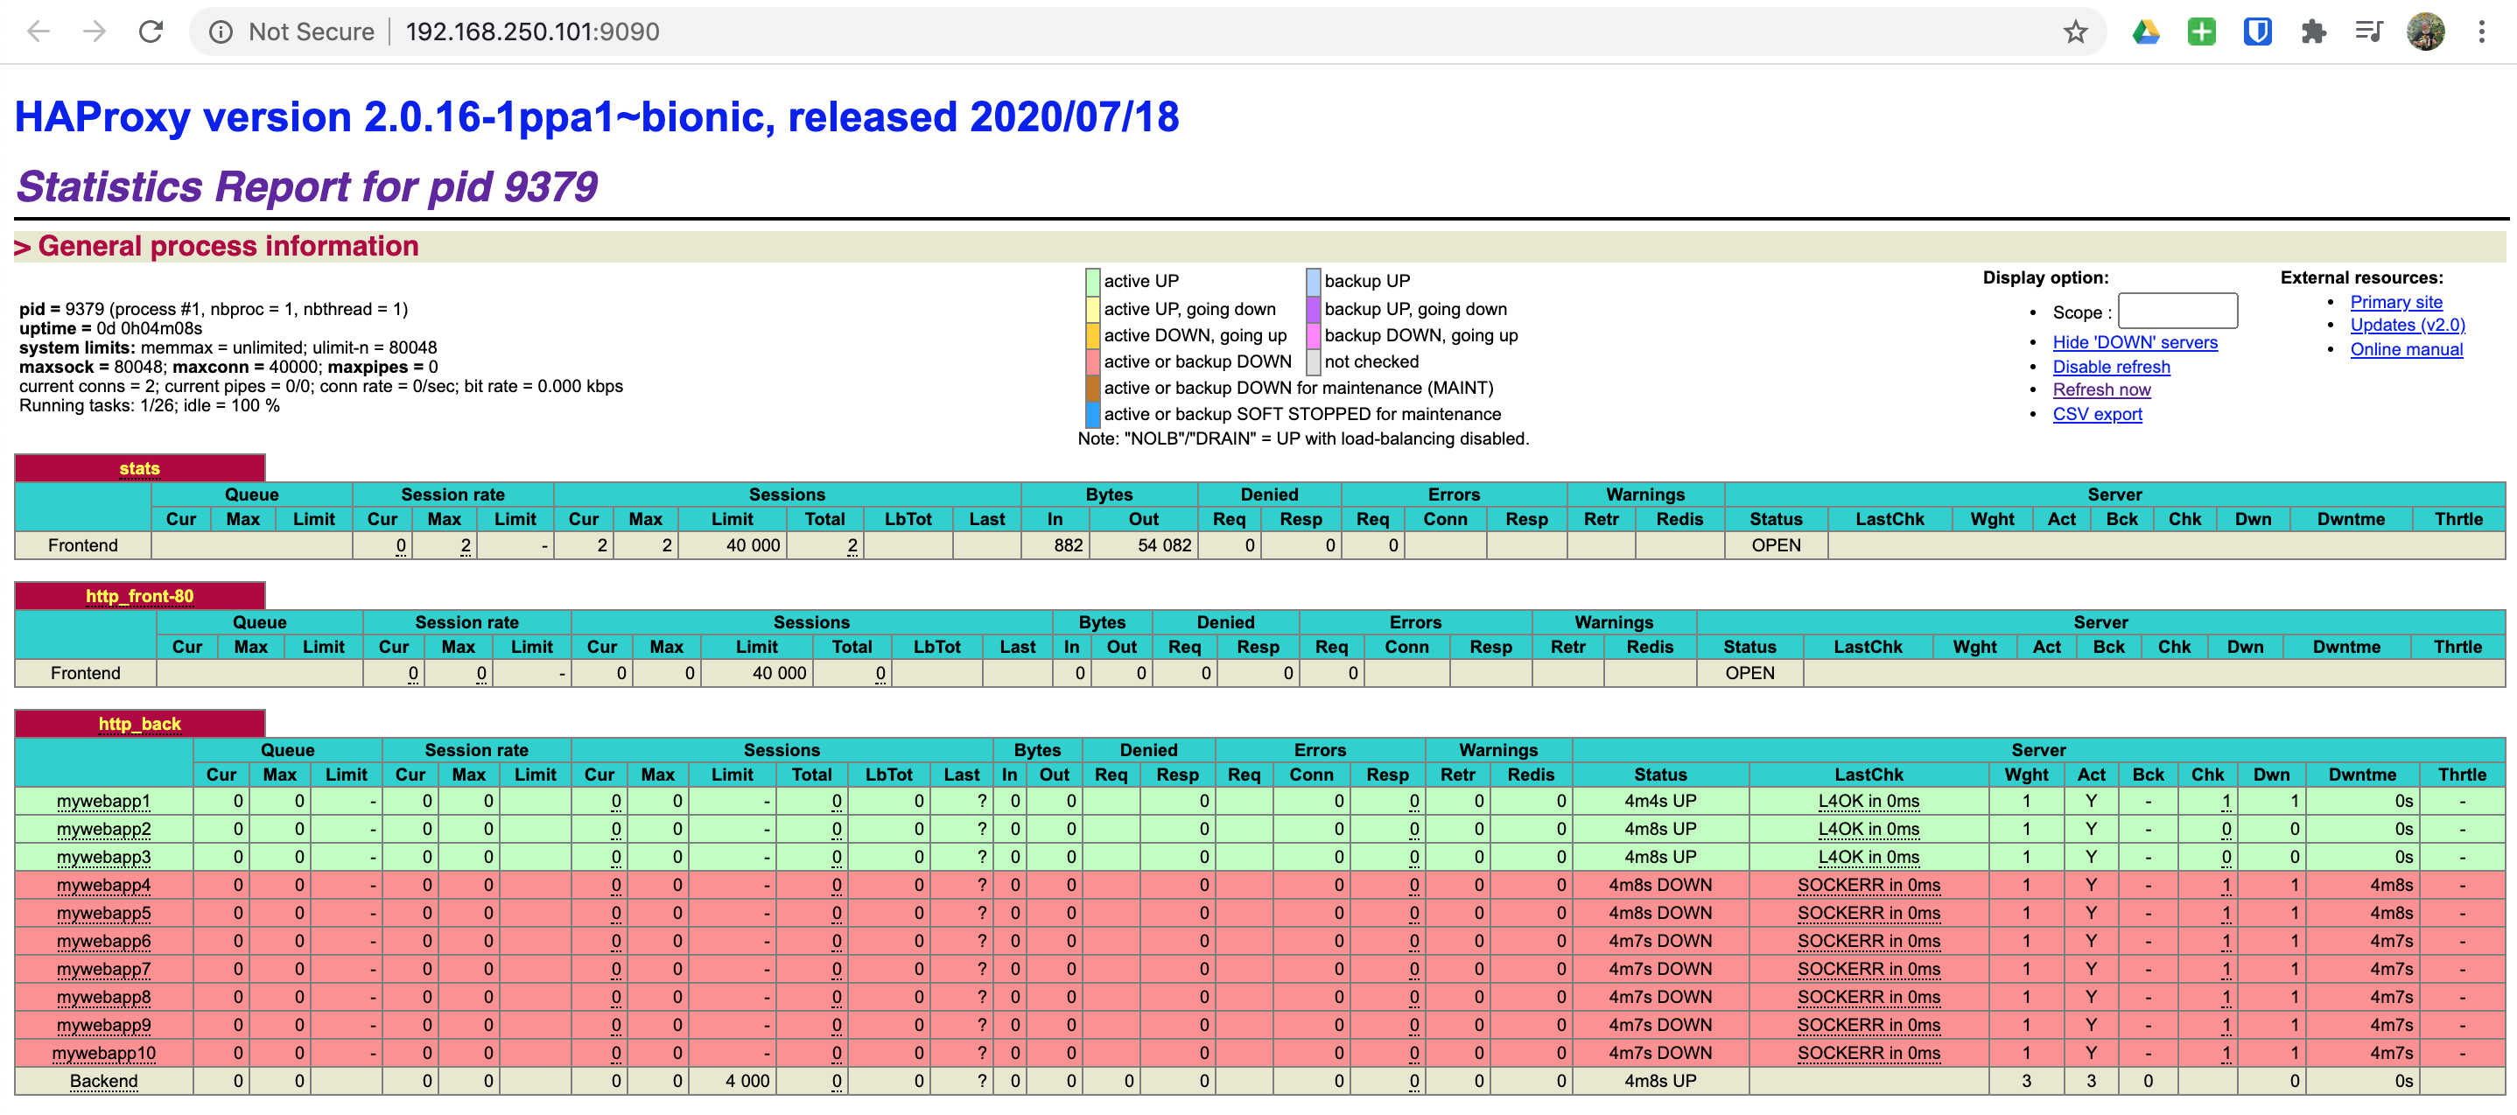
Task: Click the Backend row label in http_back
Action: click(103, 1082)
